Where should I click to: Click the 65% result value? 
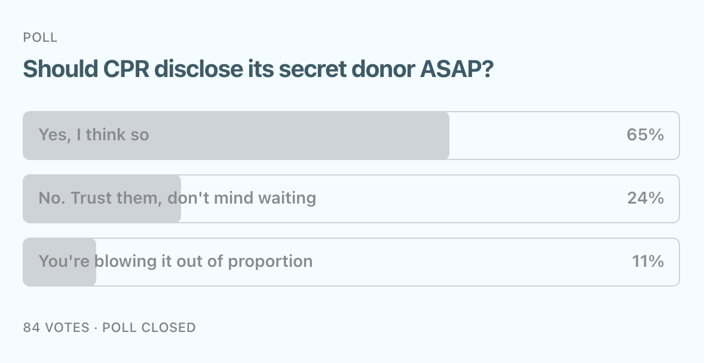point(645,134)
